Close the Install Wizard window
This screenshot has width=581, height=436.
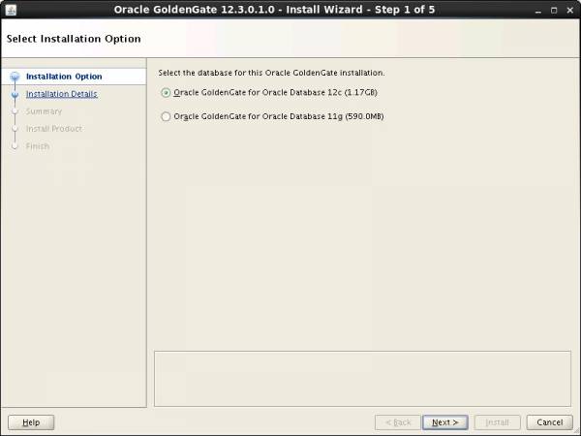click(570, 11)
